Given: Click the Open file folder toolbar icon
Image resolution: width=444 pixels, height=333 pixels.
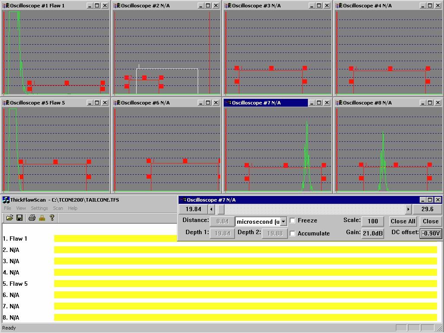Looking at the screenshot, I should point(10,218).
